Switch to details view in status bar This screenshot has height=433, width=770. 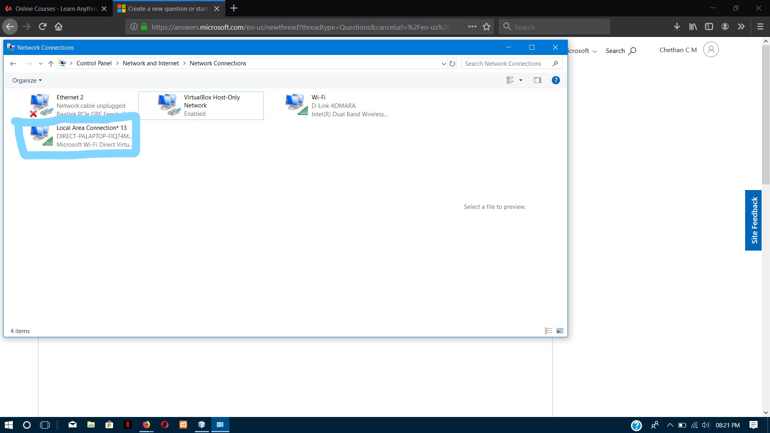click(x=549, y=331)
